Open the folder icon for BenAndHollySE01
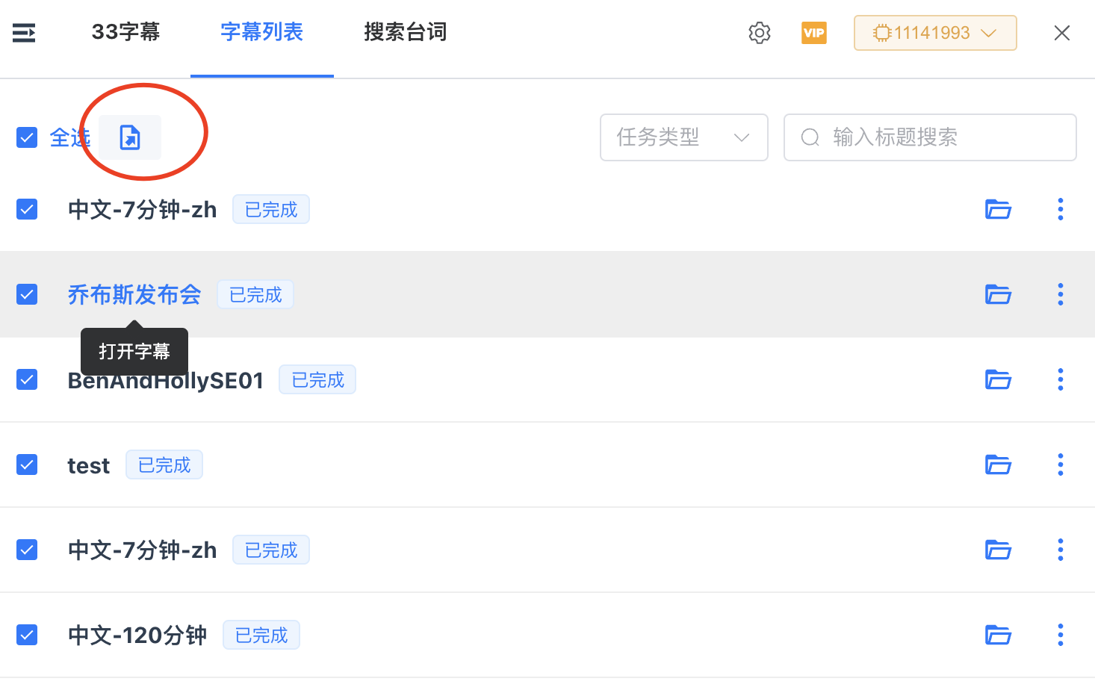Image resolution: width=1095 pixels, height=699 pixels. 998,379
